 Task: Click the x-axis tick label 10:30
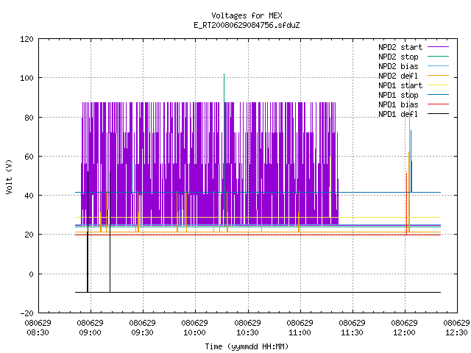(247, 333)
